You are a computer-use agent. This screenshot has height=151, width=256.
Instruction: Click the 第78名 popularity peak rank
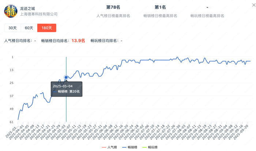pos(113,7)
